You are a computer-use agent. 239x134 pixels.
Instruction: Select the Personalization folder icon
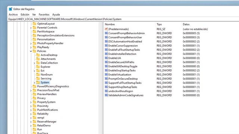[35, 39]
